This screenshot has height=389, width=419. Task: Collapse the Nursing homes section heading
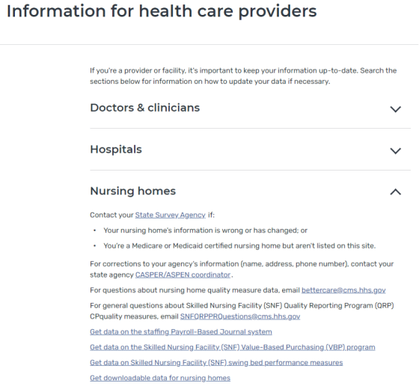point(133,192)
